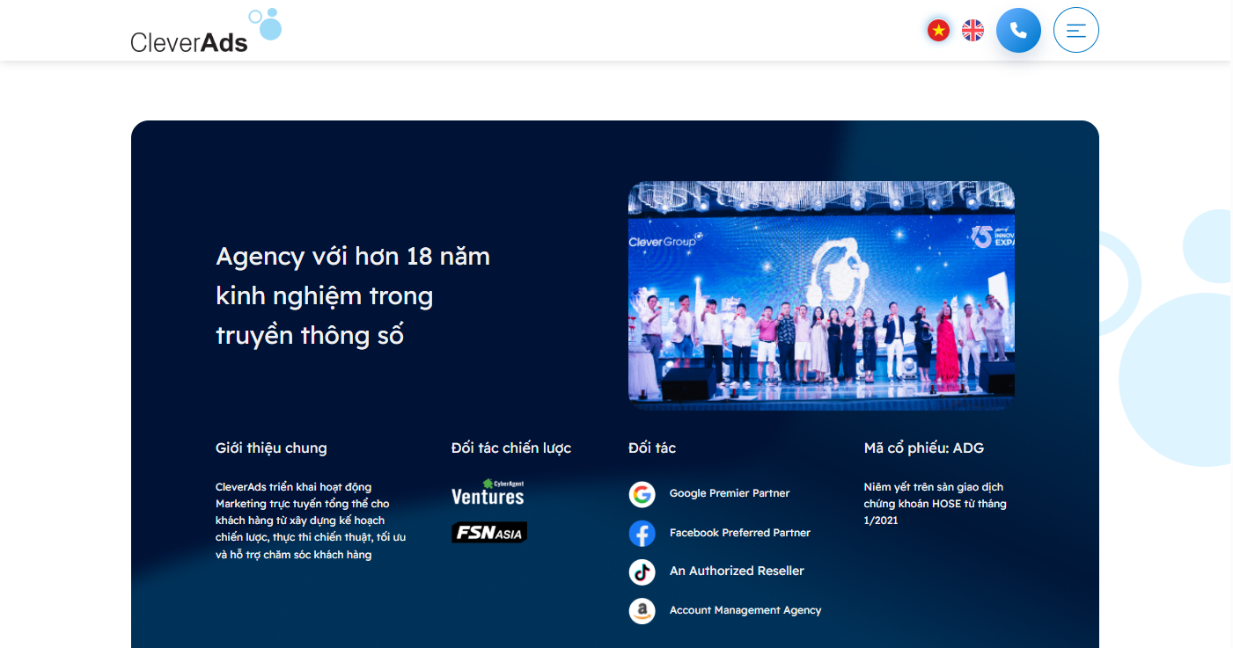View the Clever Group stage event photo
The height and width of the screenshot is (648, 1233).
(x=821, y=295)
